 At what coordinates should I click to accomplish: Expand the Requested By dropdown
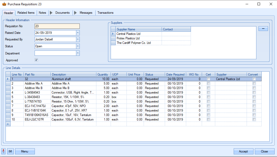pyautogui.click(x=78, y=39)
